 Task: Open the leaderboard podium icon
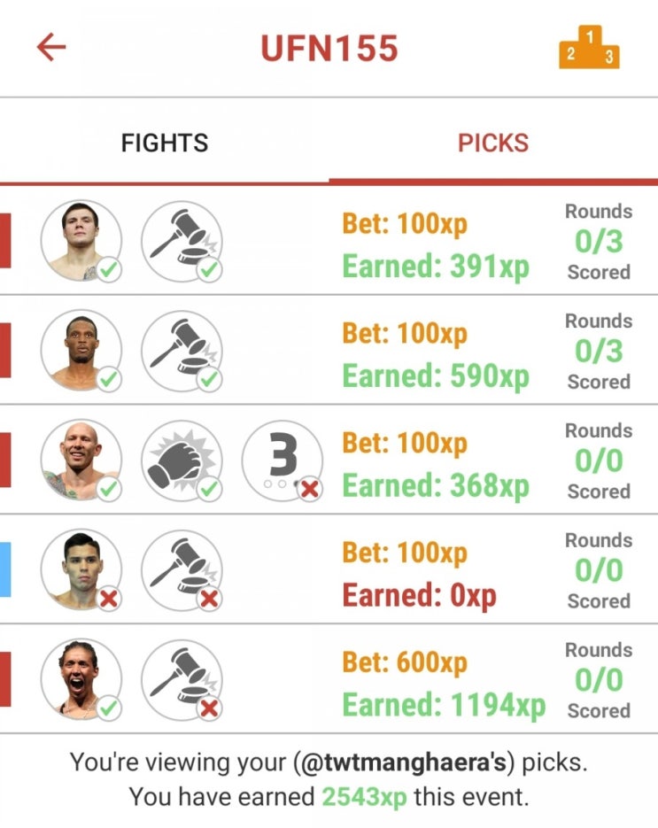pos(589,48)
